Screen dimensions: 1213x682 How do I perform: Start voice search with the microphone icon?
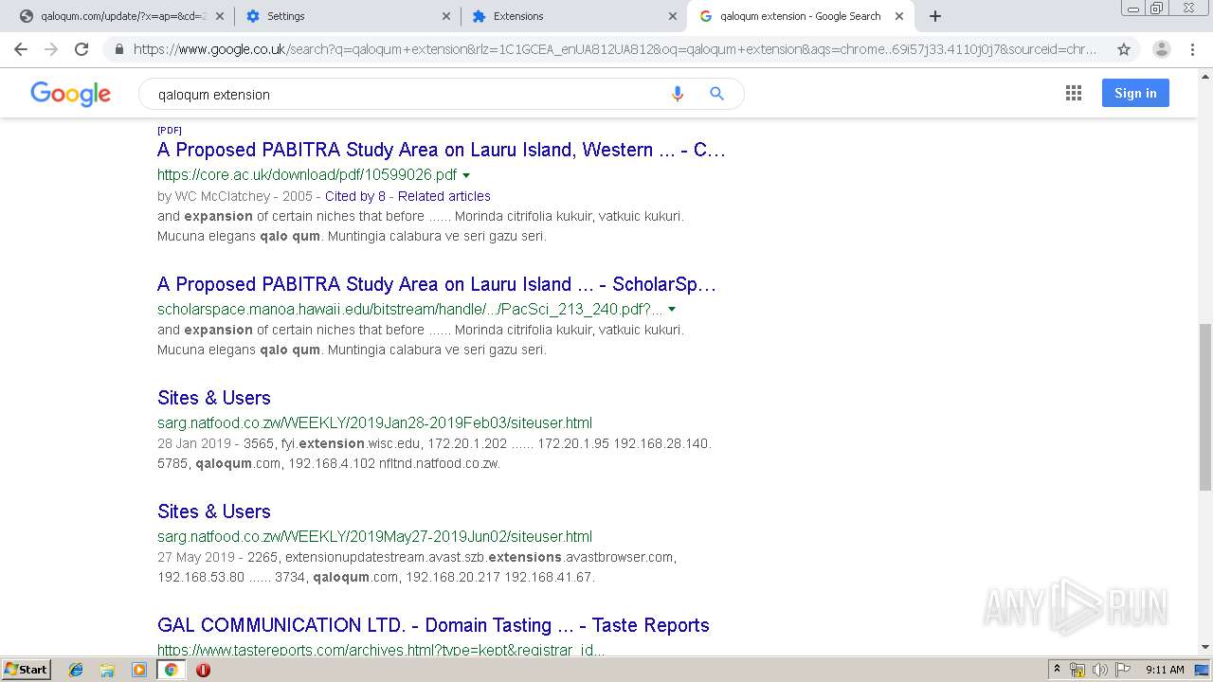pyautogui.click(x=678, y=94)
